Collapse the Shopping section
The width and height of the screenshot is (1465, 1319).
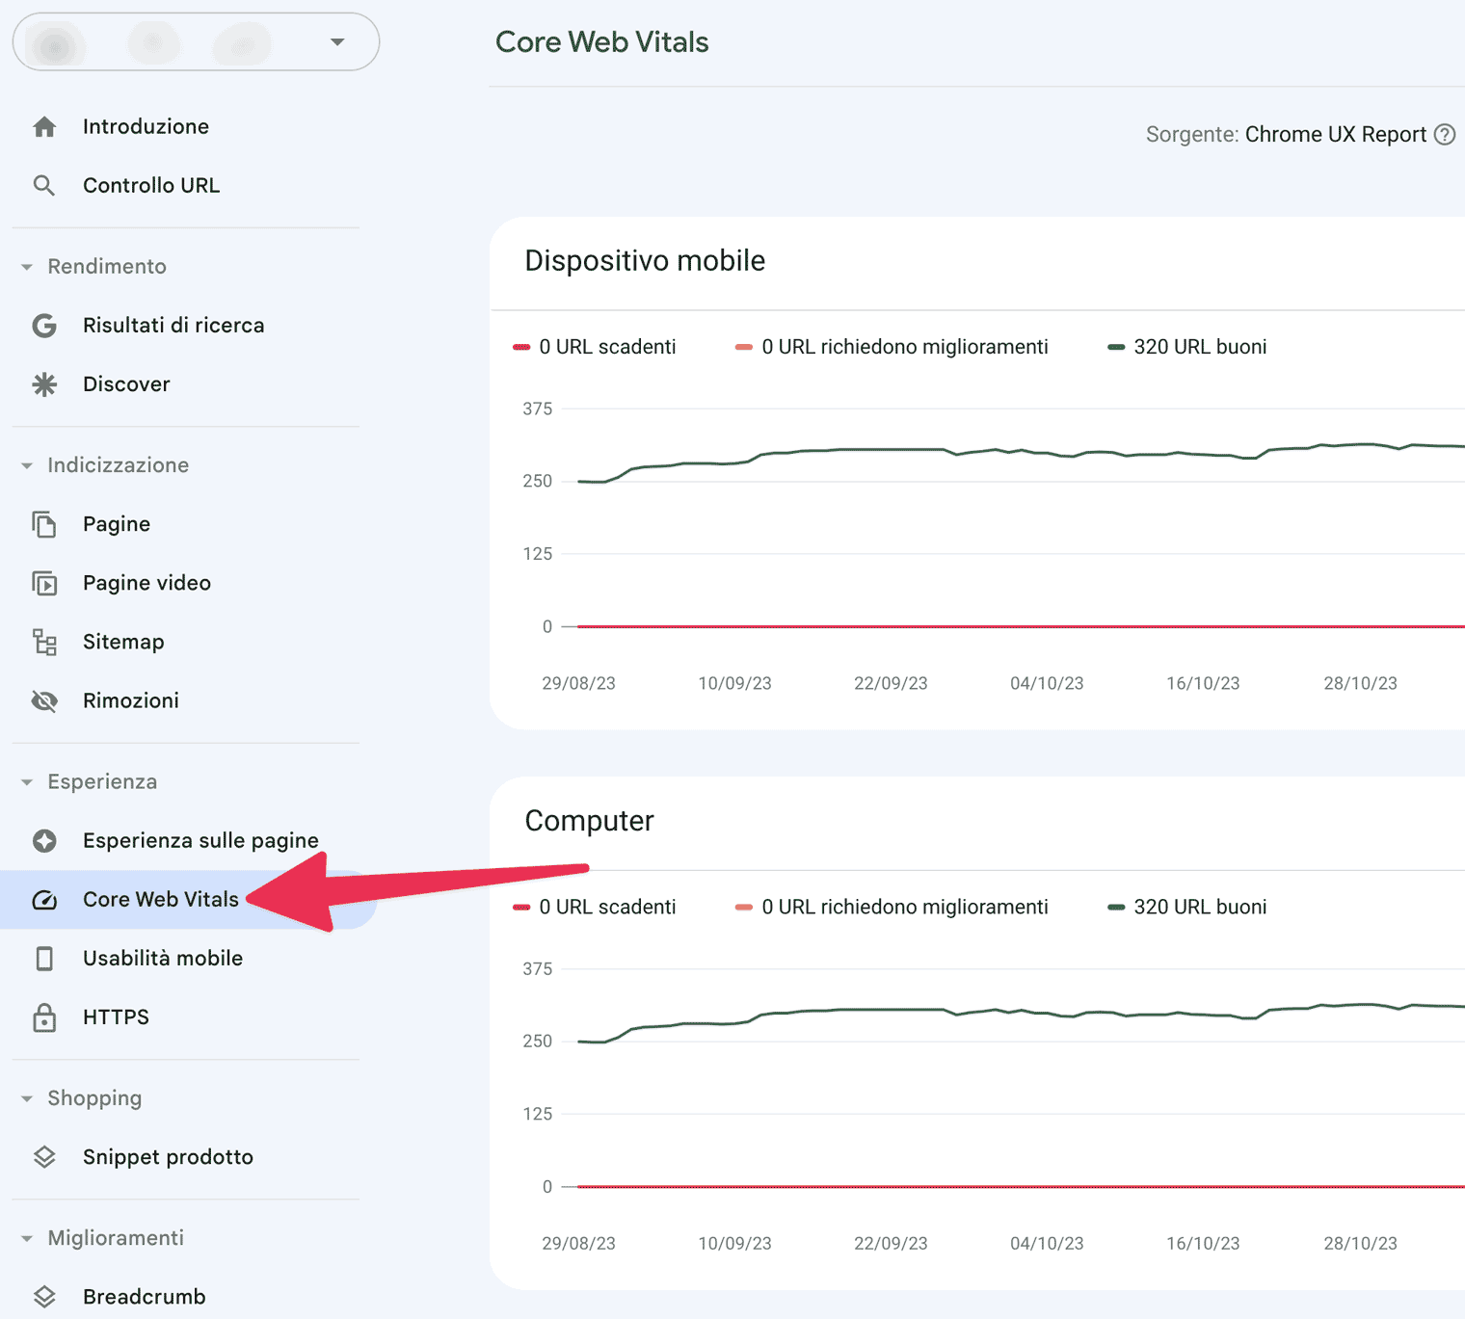click(27, 1098)
